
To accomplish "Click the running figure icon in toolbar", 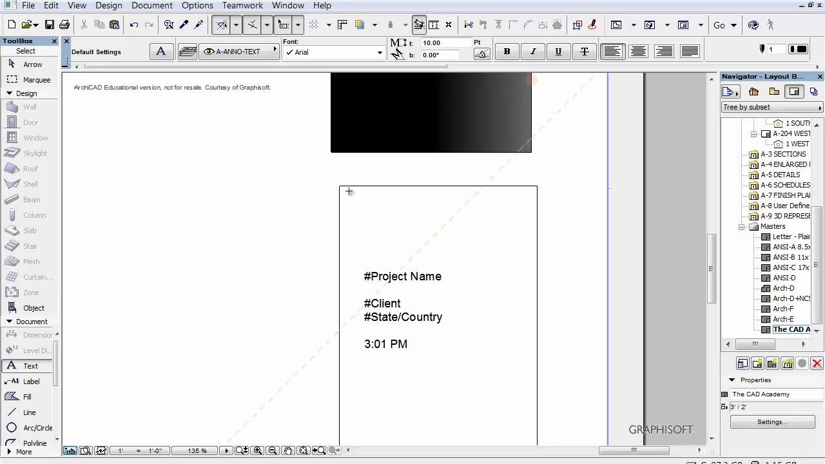I will click(770, 25).
